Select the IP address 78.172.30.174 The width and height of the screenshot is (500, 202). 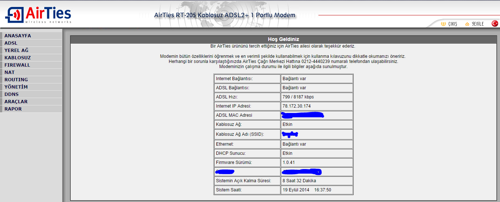[x=296, y=106]
